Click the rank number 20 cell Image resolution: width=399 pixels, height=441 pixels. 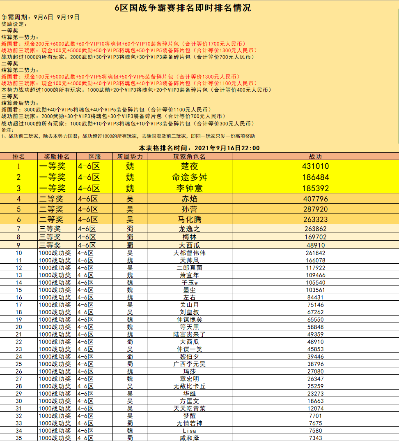pyautogui.click(x=18, y=327)
